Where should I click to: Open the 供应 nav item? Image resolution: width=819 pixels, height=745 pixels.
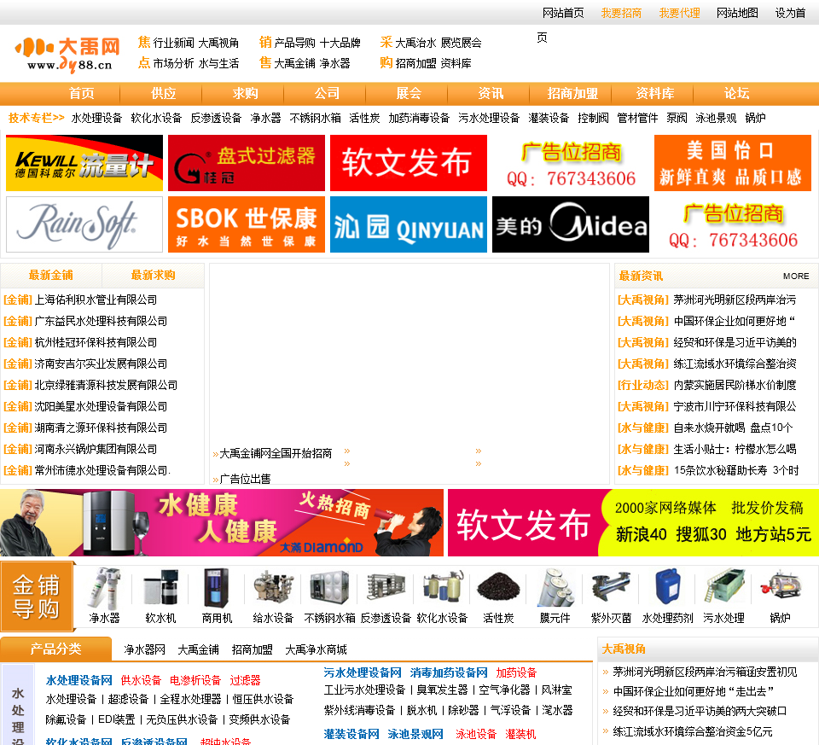point(164,94)
